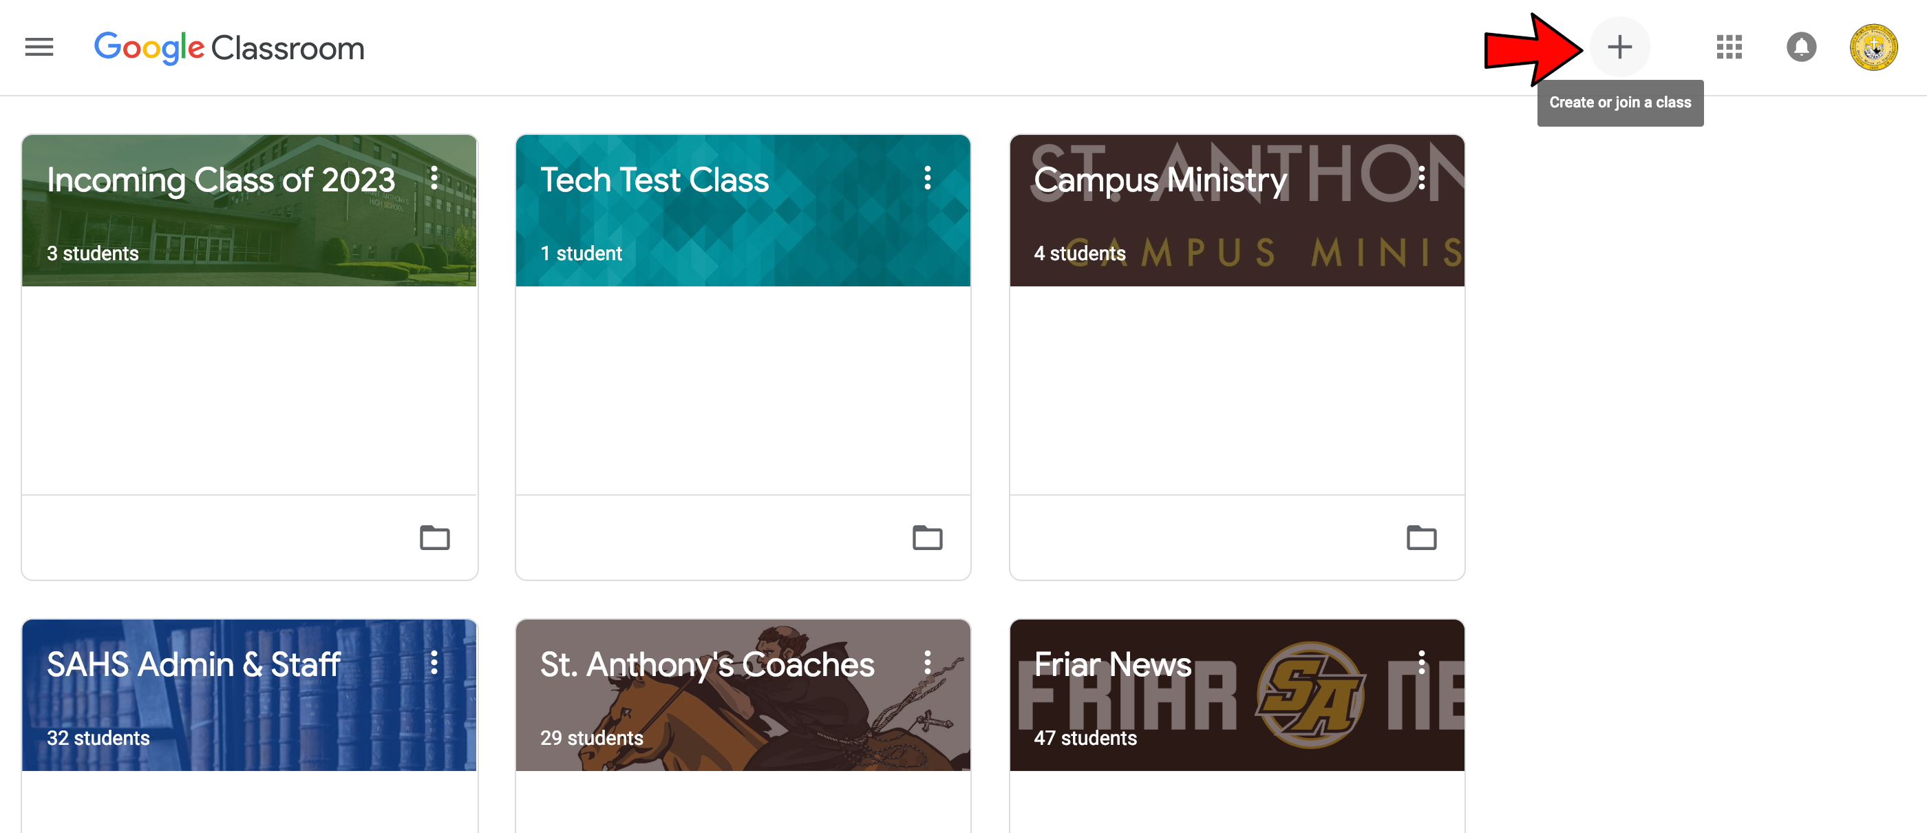The width and height of the screenshot is (1927, 833).
Task: Open folder for Incoming Class of 2023
Action: point(435,536)
